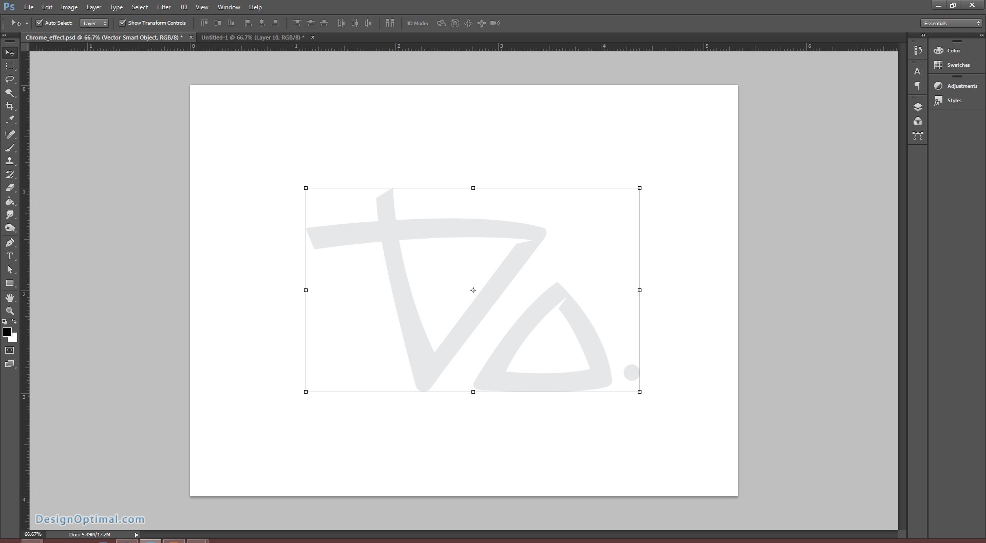Open the Channels panel icon
The height and width of the screenshot is (543, 986).
pos(918,121)
